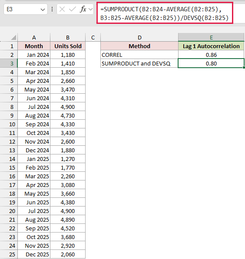Viewport: 245px width, 259px height.
Task: Select the units cell 4,310
Action: tap(68, 98)
